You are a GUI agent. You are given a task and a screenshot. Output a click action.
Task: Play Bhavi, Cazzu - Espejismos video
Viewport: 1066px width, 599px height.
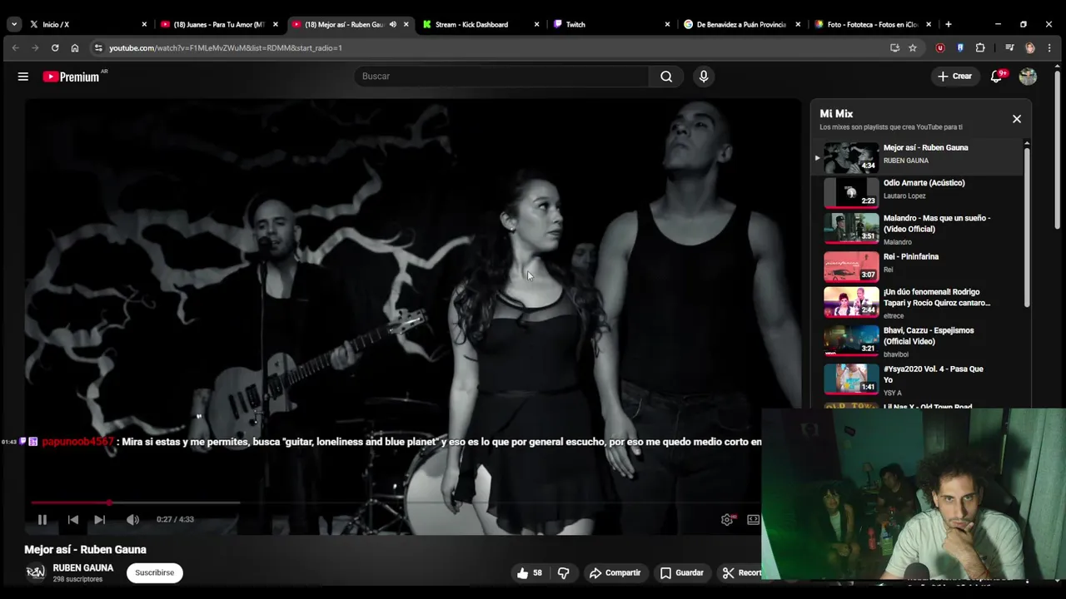916,341
